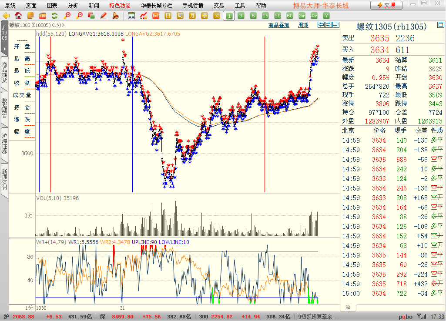This screenshot has height=321, width=446.
Task: Select the 30-minute period button
Action: coord(278,16)
